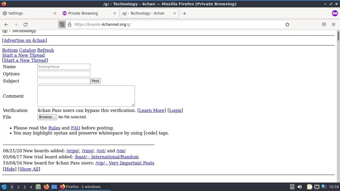Click Show All announcements link
The image size is (340, 191).
point(29,169)
